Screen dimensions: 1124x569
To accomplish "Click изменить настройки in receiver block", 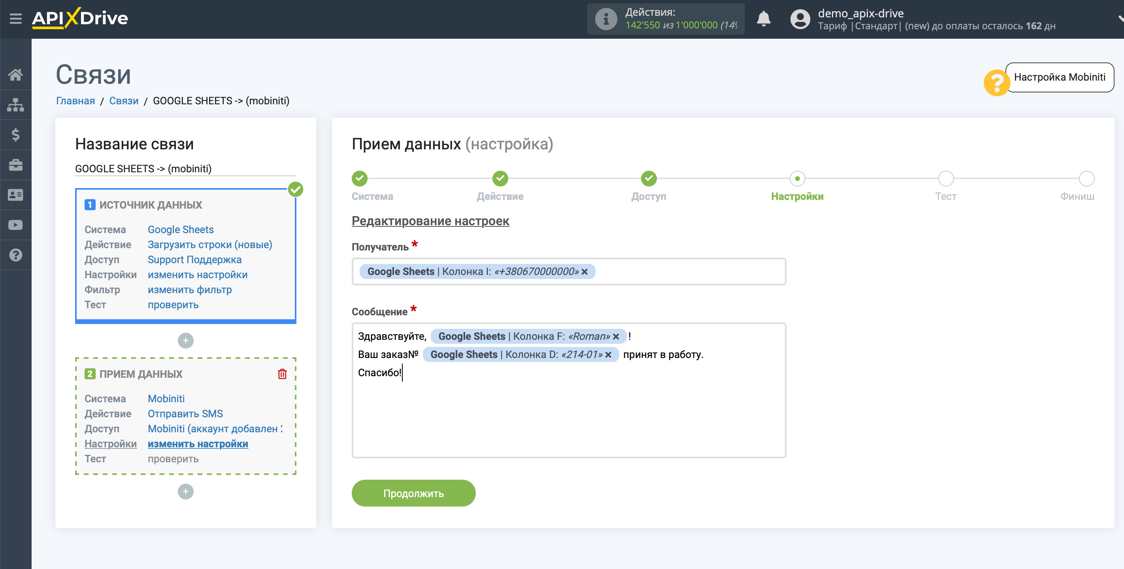I will point(198,444).
